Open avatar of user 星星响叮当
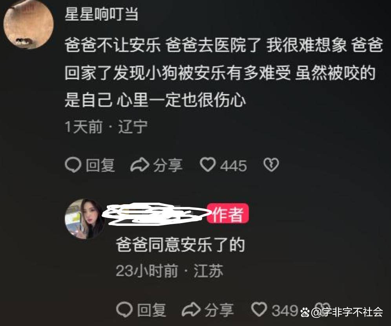This screenshot has height=326, width=391. (28, 24)
